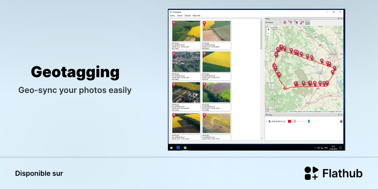Open the Leaflet link on the map
Viewport: 378px width, 189px height.
[291, 112]
